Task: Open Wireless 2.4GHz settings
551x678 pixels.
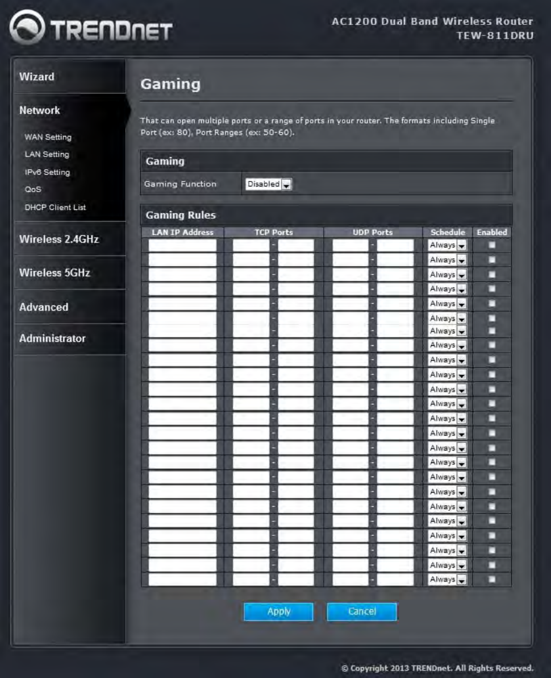Action: click(59, 239)
